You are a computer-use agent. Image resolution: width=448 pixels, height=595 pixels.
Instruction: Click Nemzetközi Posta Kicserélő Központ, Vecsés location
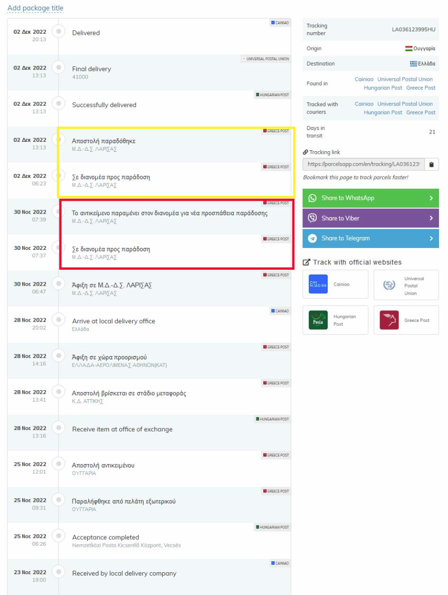[126, 545]
